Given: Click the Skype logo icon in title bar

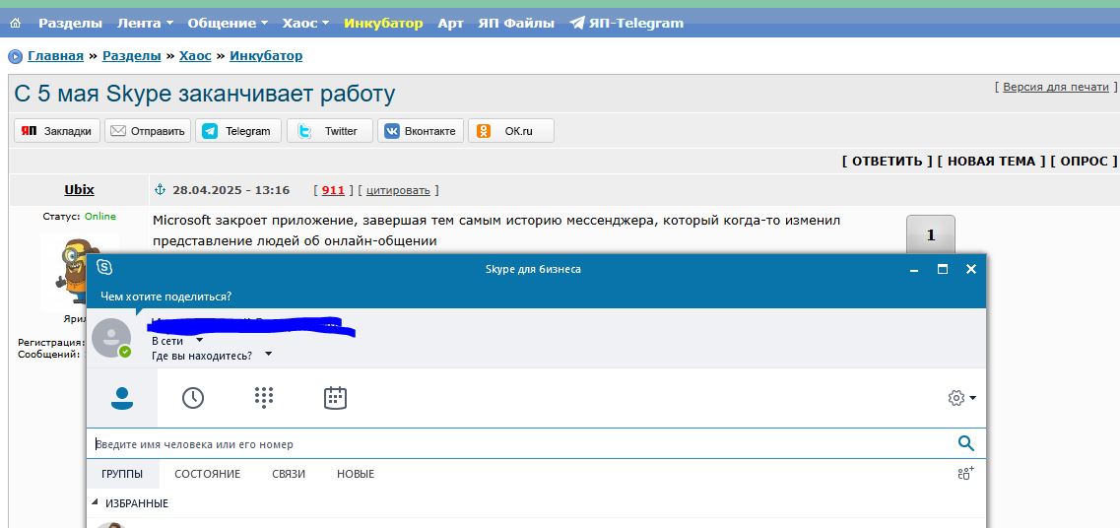Looking at the screenshot, I should coord(104,267).
